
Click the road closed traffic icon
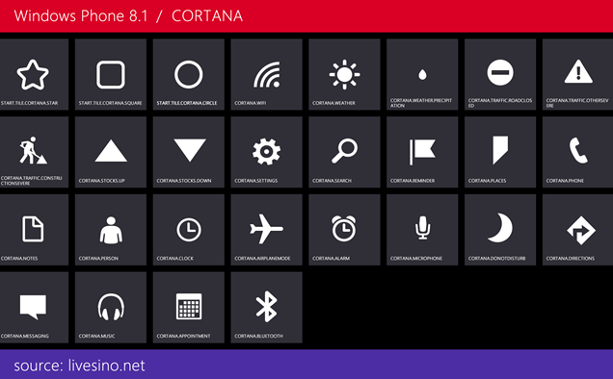coord(500,72)
